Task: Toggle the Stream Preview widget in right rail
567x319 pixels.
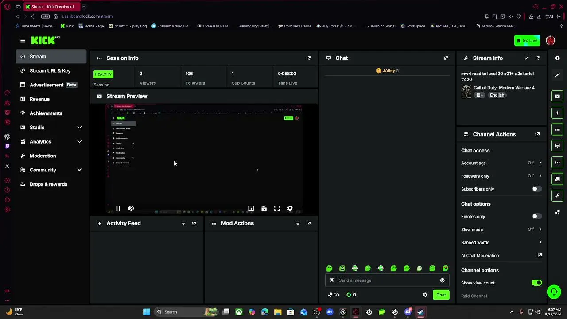Action: pos(558,96)
